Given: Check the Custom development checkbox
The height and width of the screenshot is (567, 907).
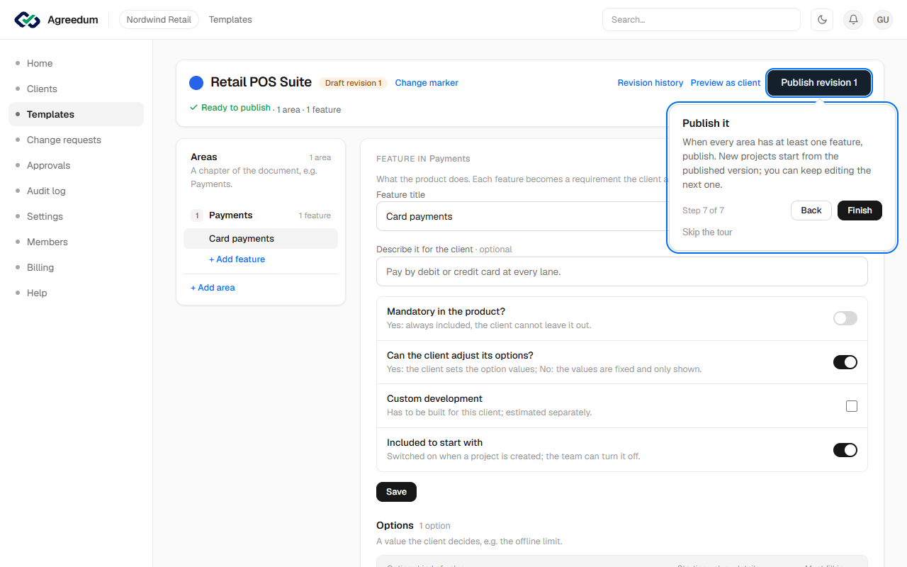Looking at the screenshot, I should 852,406.
